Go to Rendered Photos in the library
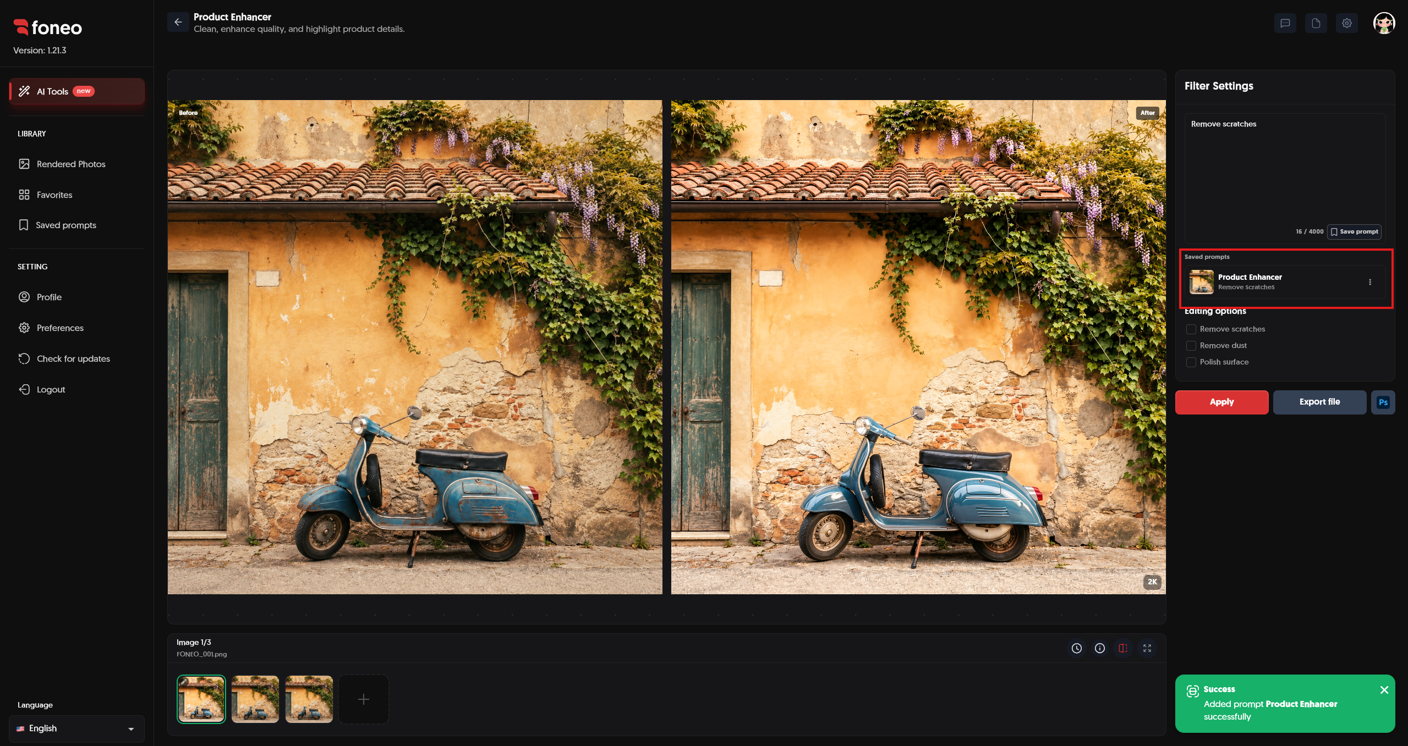Viewport: 1408px width, 746px height. (70, 164)
